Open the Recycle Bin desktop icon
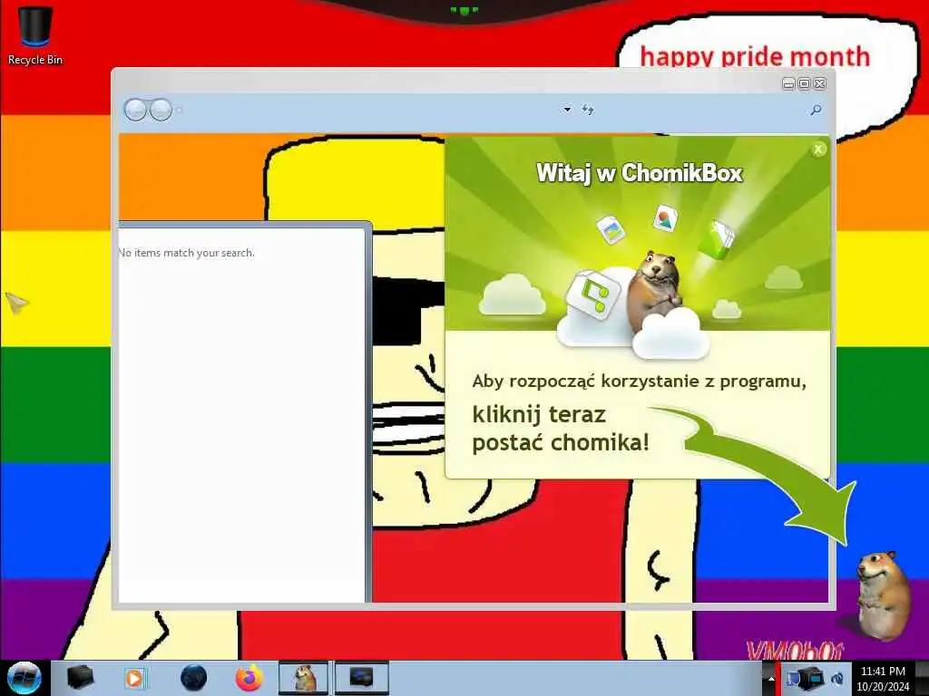The image size is (929, 696). pyautogui.click(x=35, y=35)
